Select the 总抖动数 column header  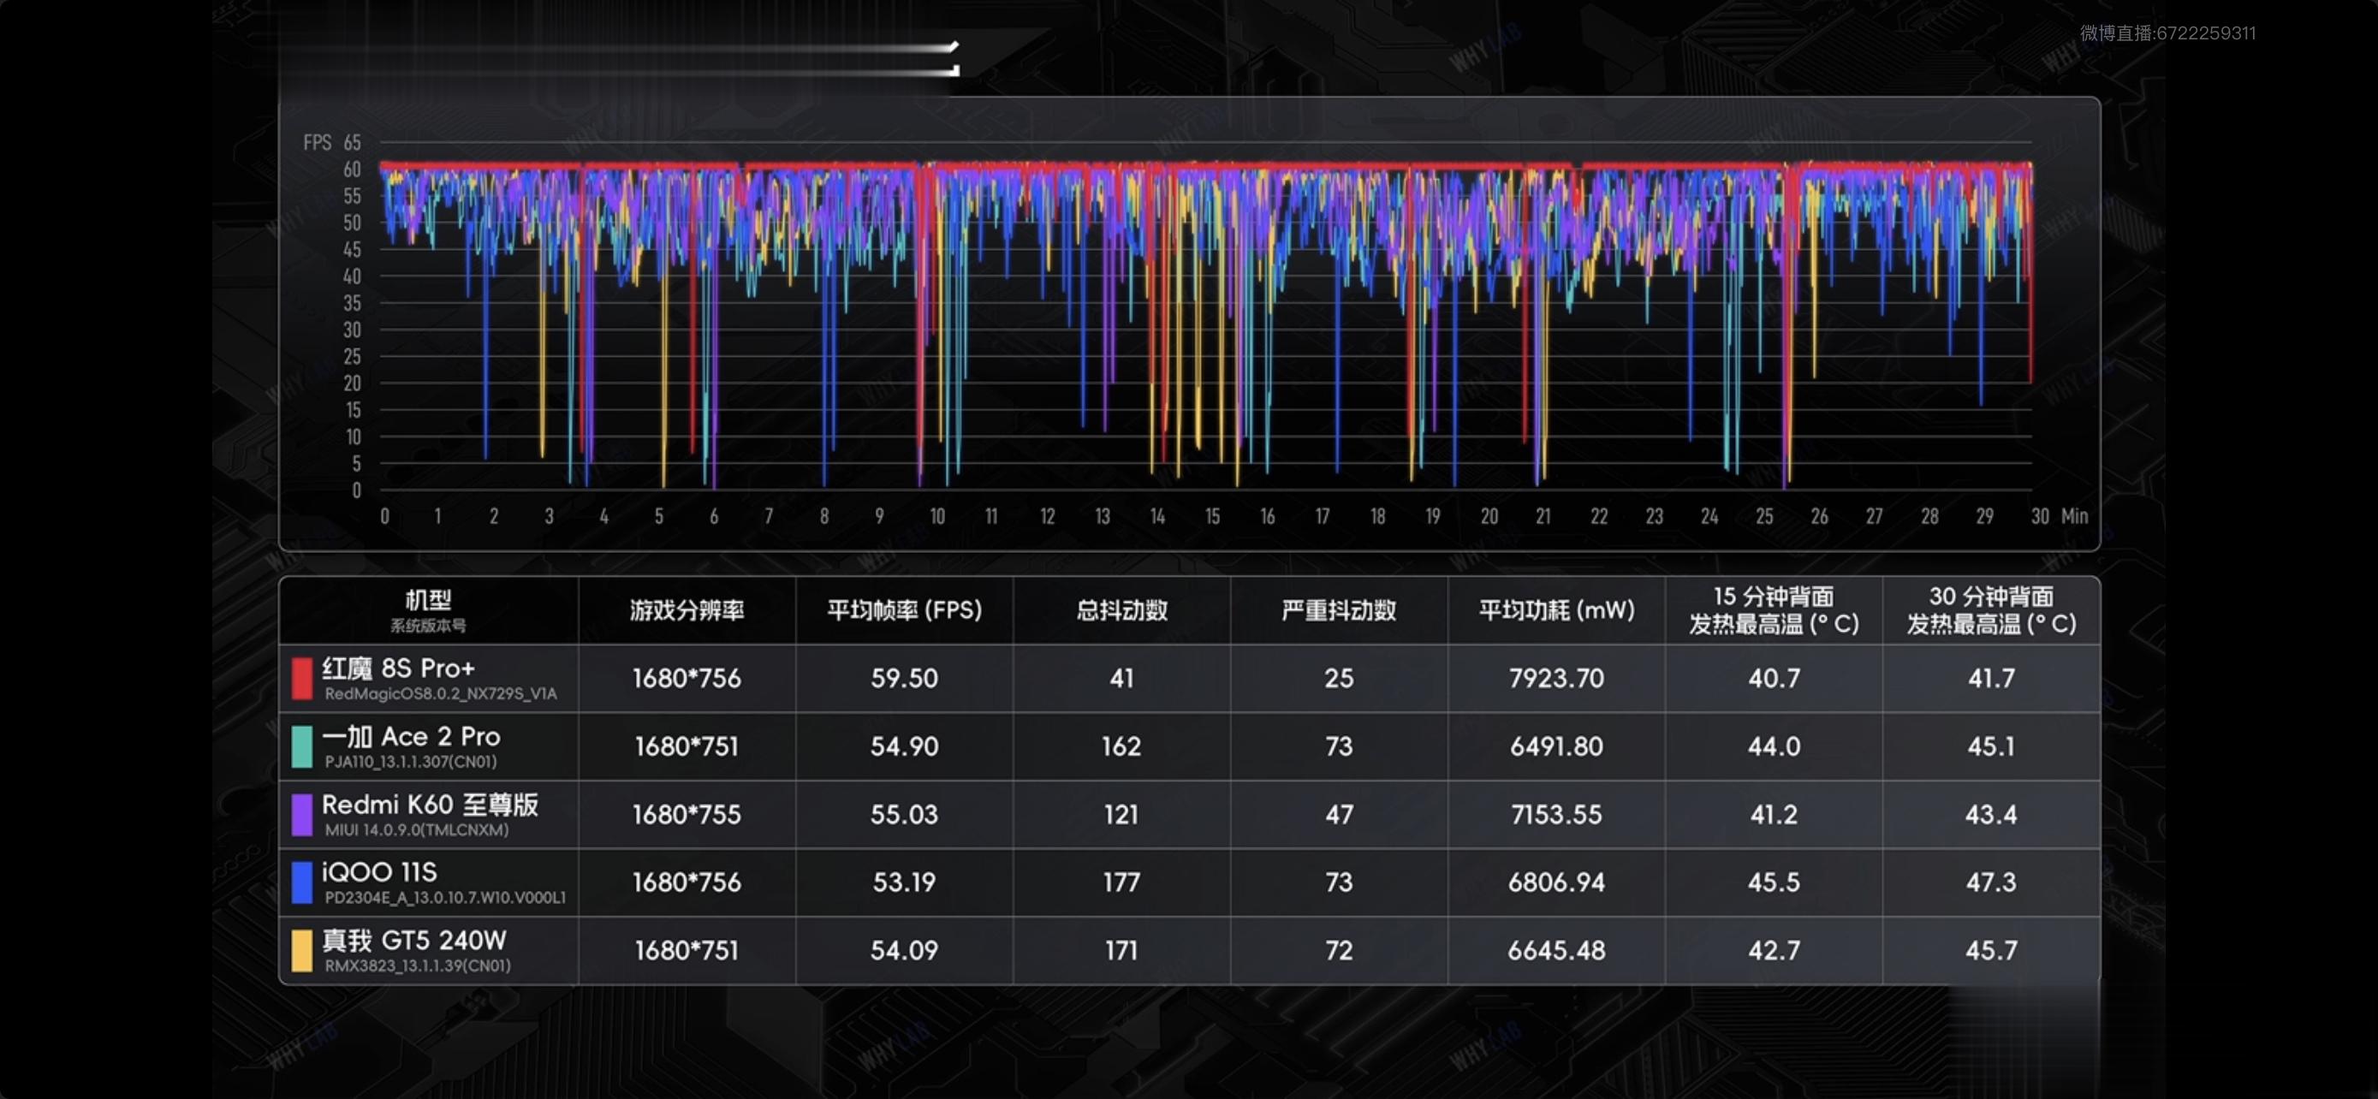click(x=1121, y=610)
